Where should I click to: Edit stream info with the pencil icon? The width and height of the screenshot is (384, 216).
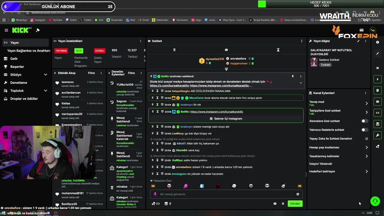coord(358,41)
